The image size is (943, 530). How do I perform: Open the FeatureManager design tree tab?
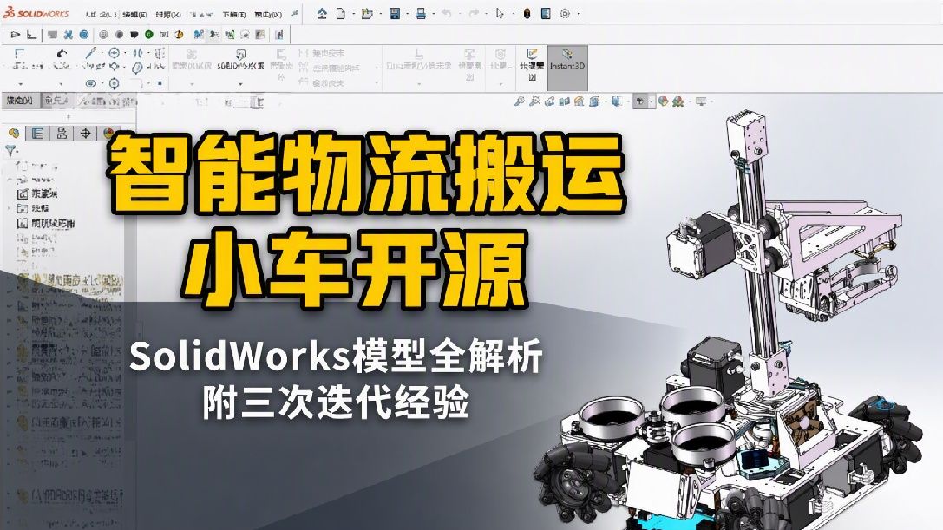click(14, 134)
